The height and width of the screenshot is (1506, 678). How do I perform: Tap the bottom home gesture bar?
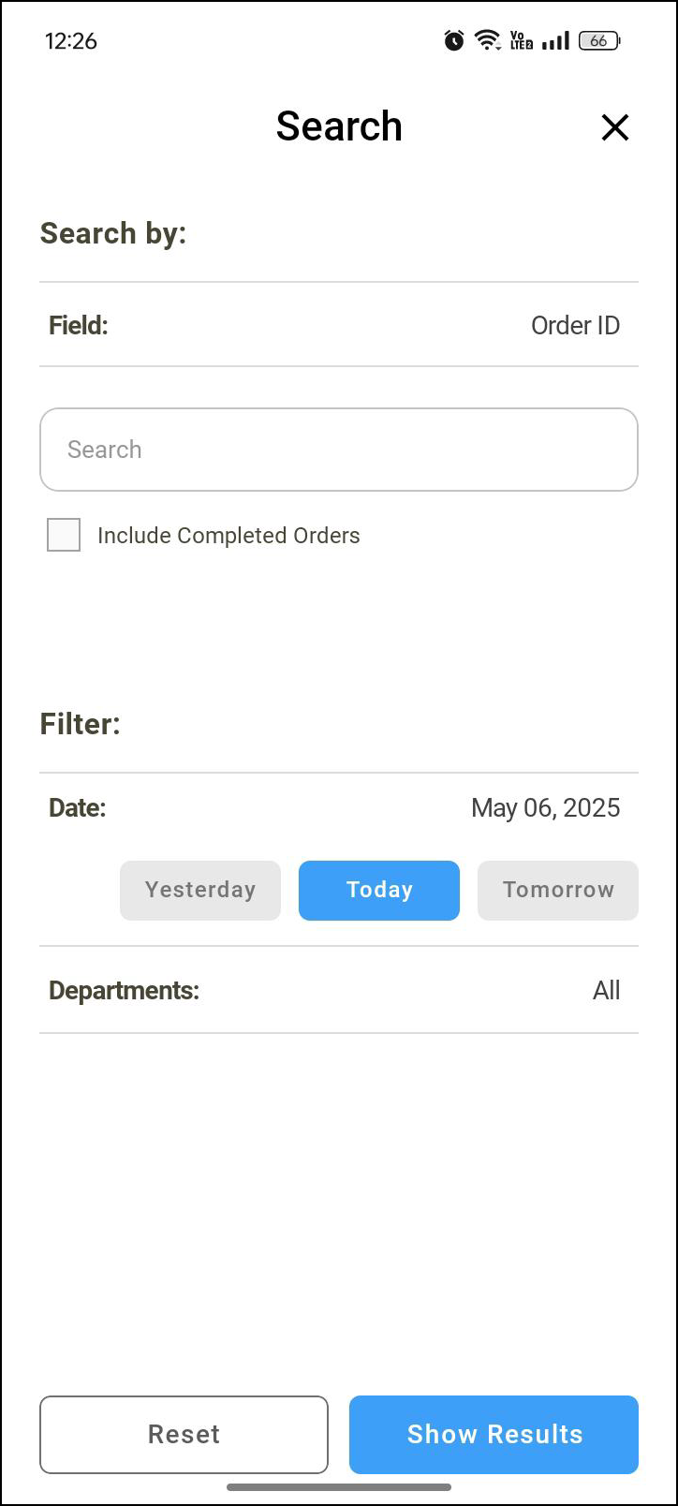(339, 1486)
